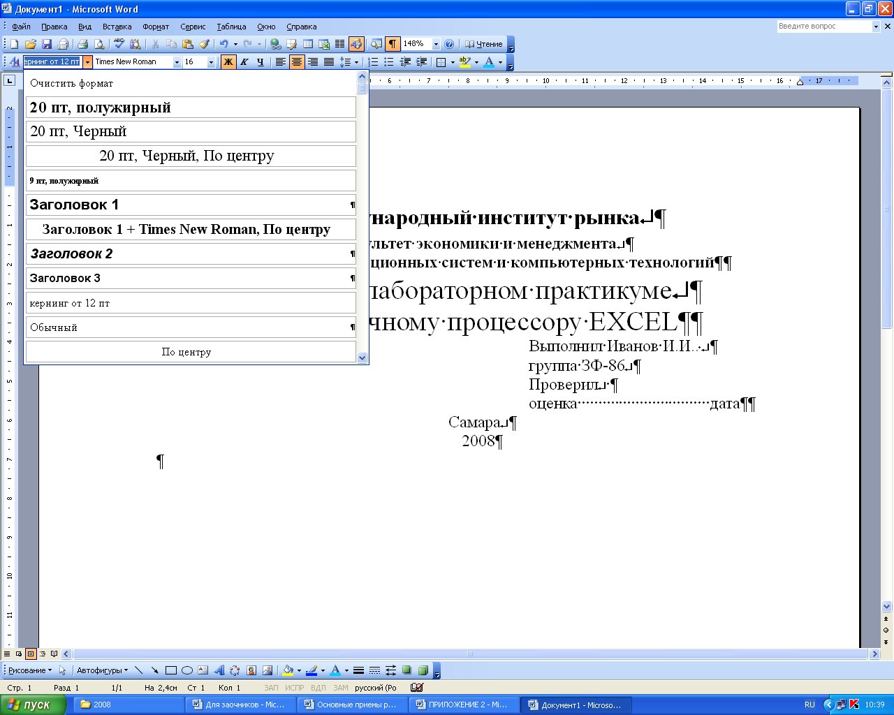894x715 pixels.
Task: Insert a text box from Drawing toolbar
Action: 203,670
